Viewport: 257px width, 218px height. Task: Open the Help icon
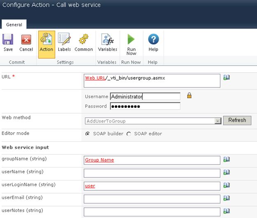click(x=153, y=39)
